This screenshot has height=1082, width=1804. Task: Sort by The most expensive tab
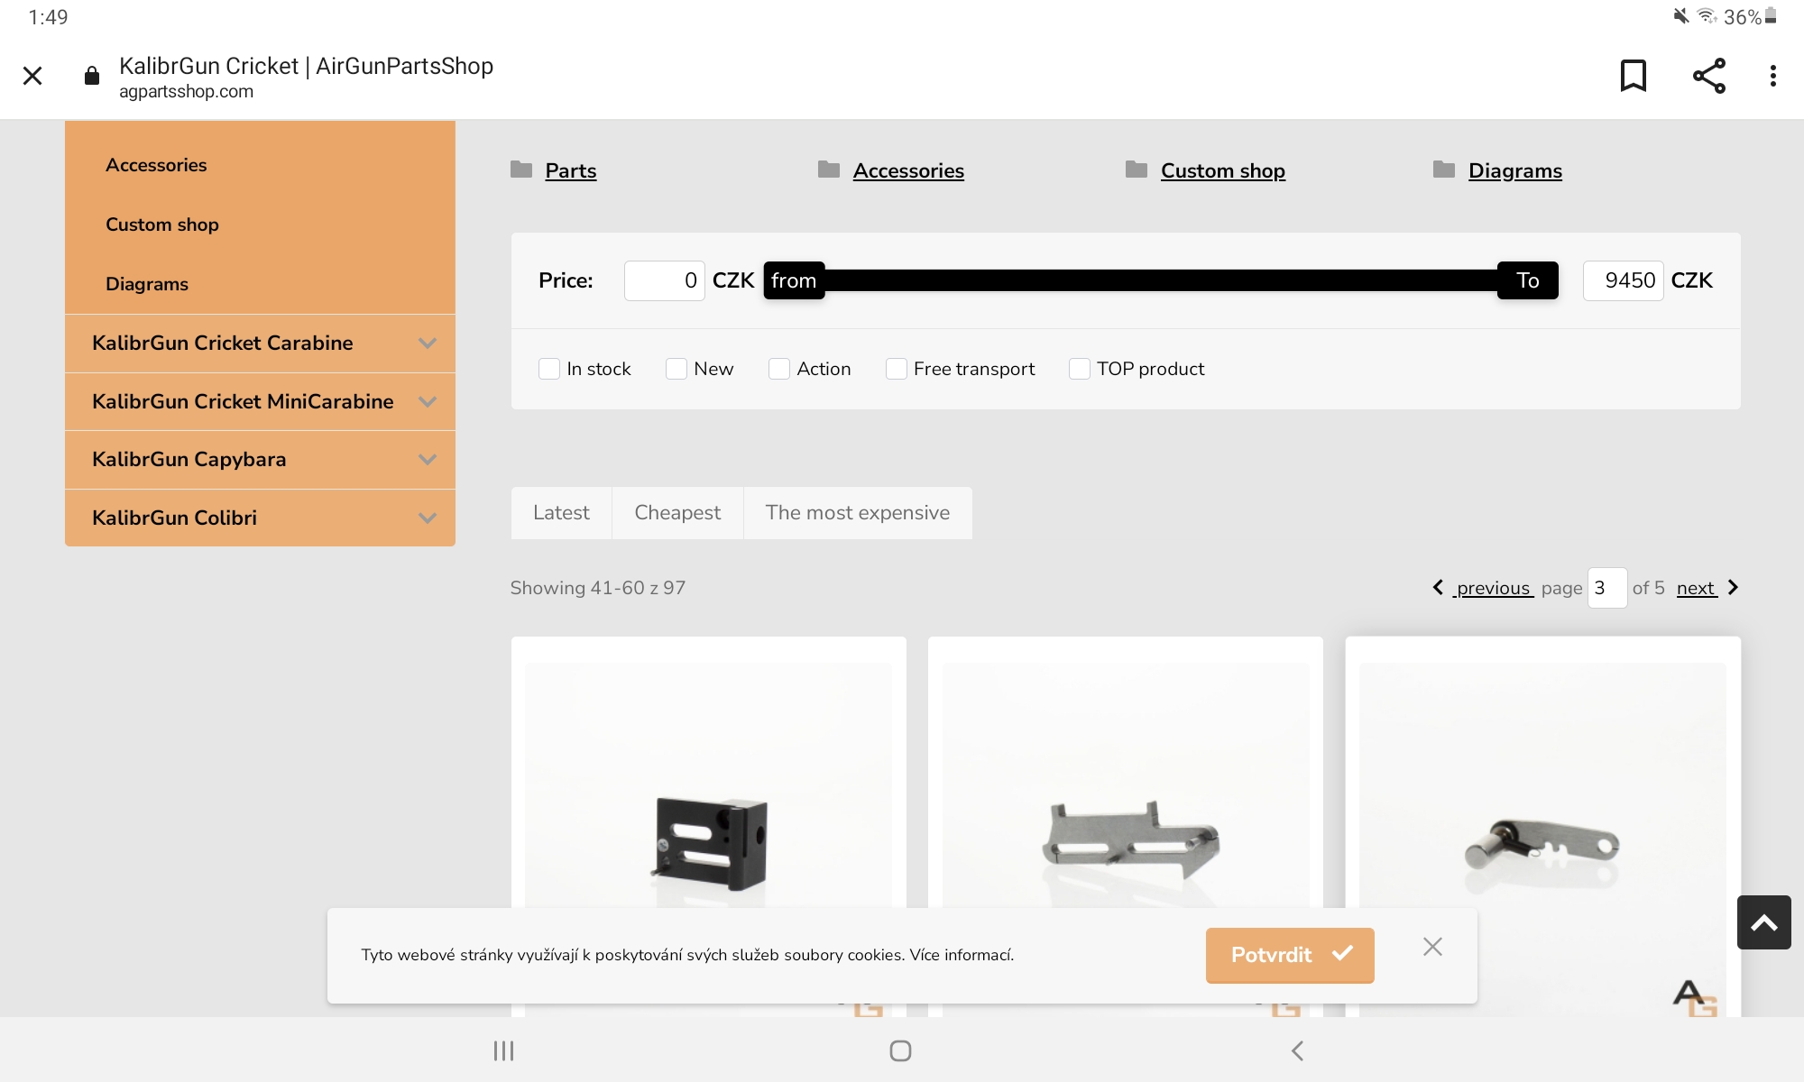pos(857,513)
